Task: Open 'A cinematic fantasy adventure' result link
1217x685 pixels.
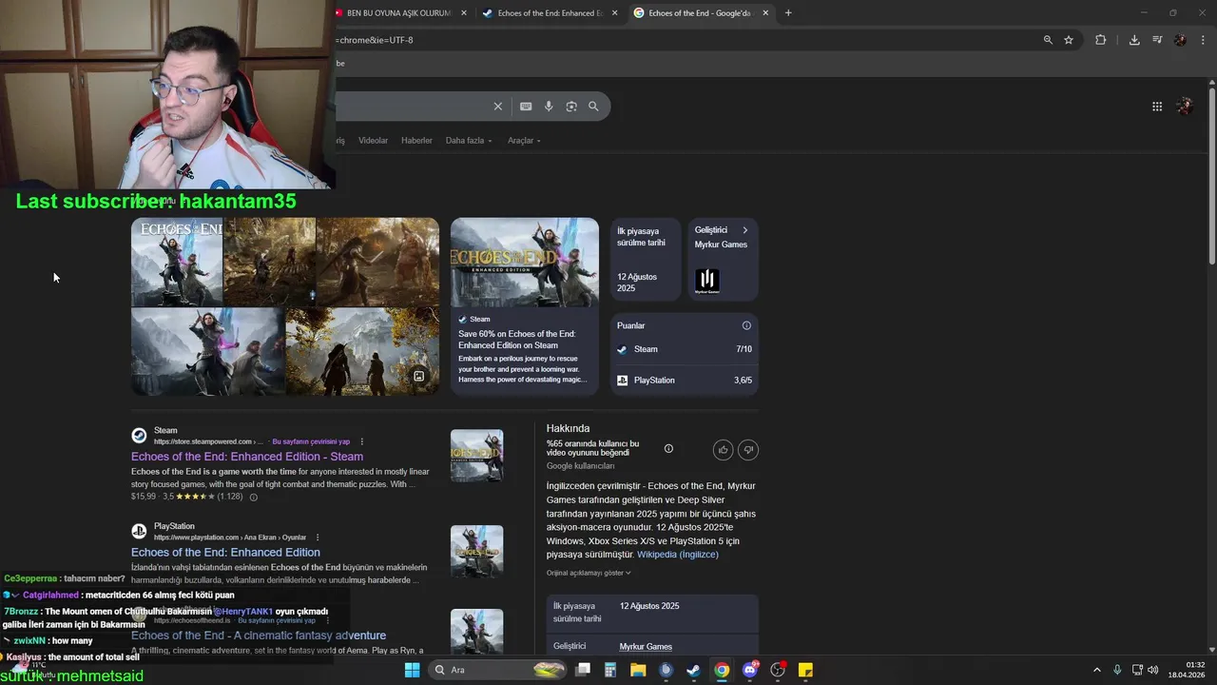Action: click(259, 636)
